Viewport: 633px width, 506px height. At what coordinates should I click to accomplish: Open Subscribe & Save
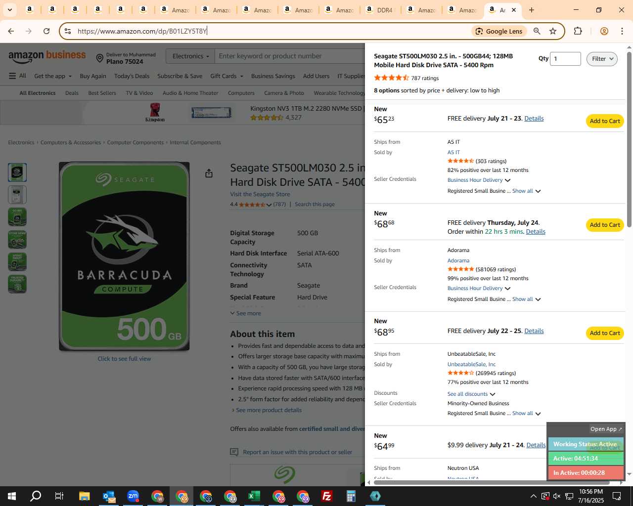[x=180, y=76]
